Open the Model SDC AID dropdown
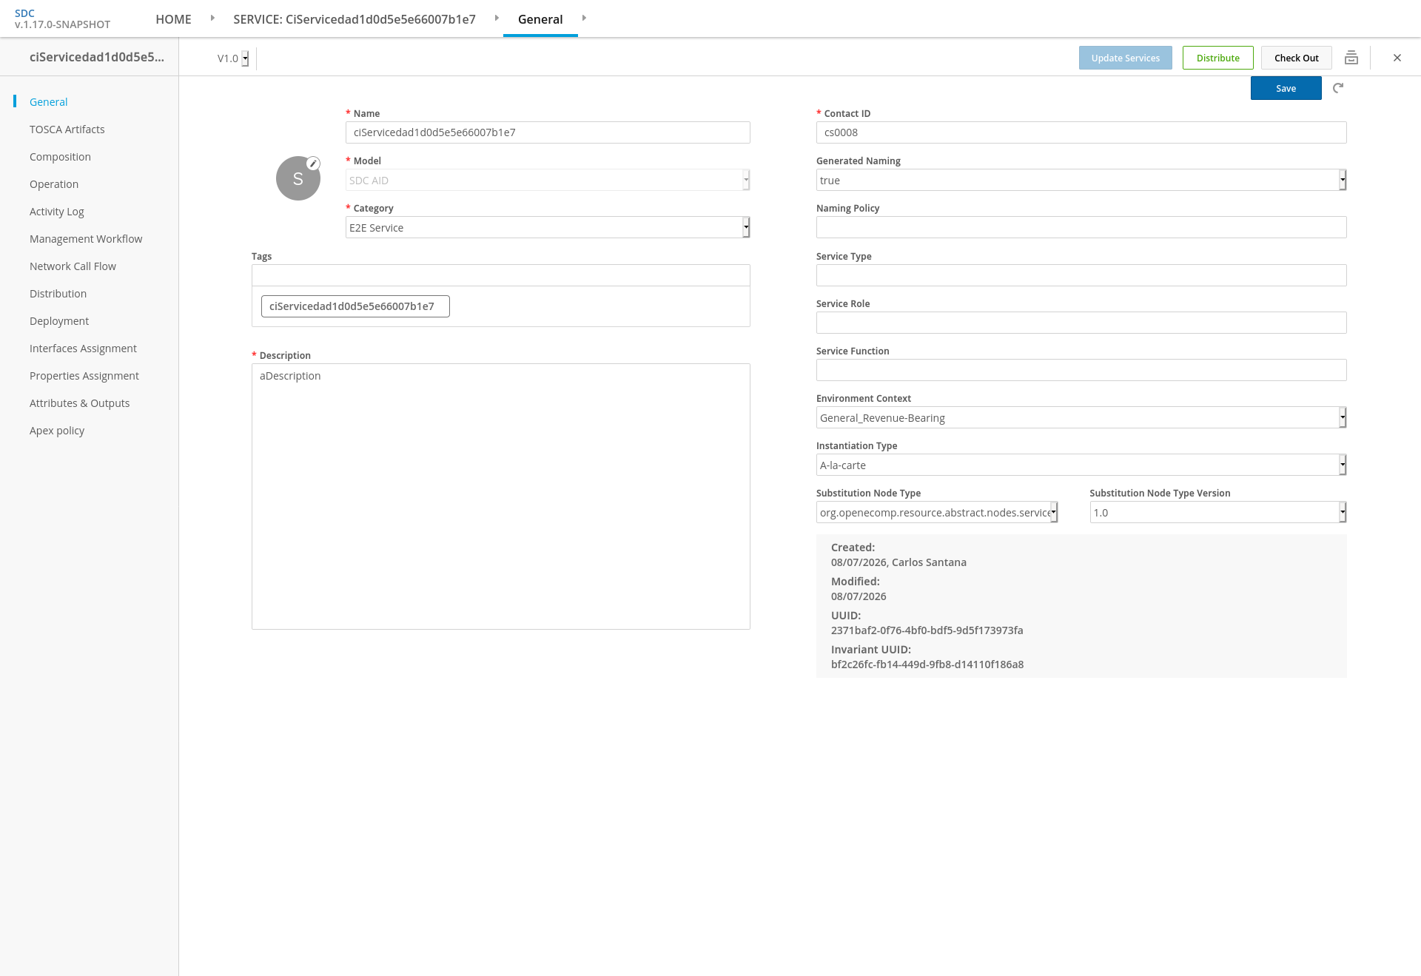Viewport: 1421px width, 976px height. pos(548,180)
